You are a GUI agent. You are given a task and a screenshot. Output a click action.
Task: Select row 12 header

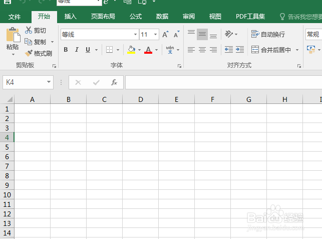[x=7, y=214]
